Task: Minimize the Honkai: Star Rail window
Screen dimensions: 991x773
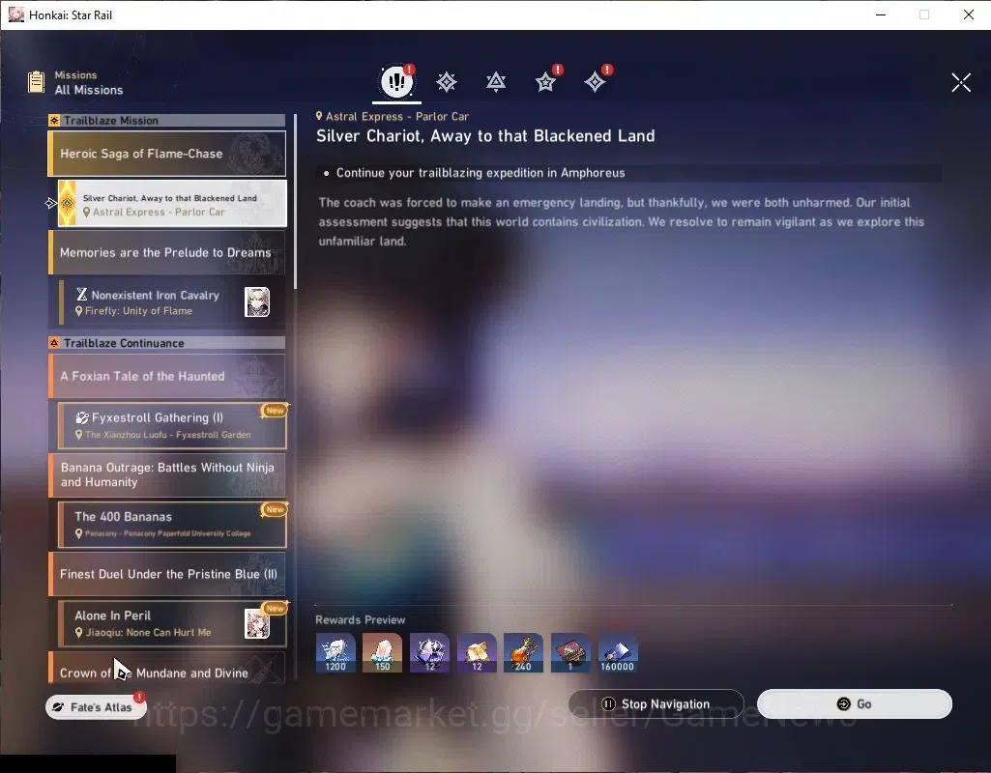Action: click(x=881, y=14)
